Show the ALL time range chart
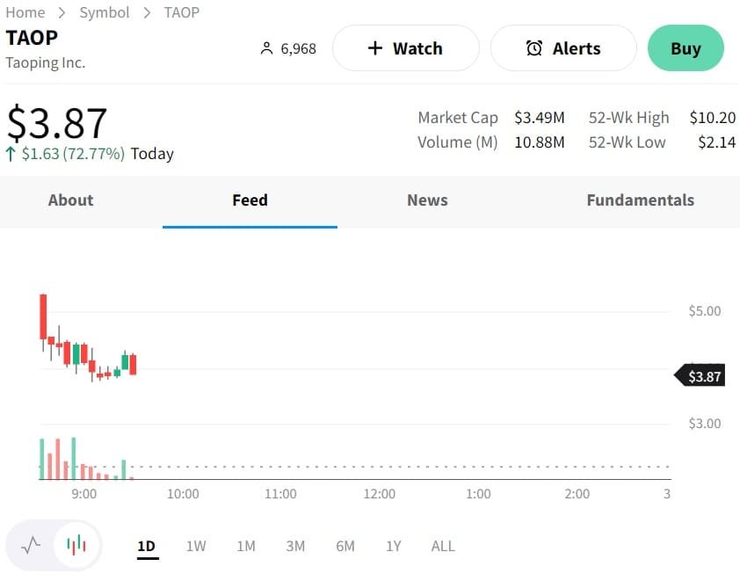Screen dimensions: 740x581 443,546
